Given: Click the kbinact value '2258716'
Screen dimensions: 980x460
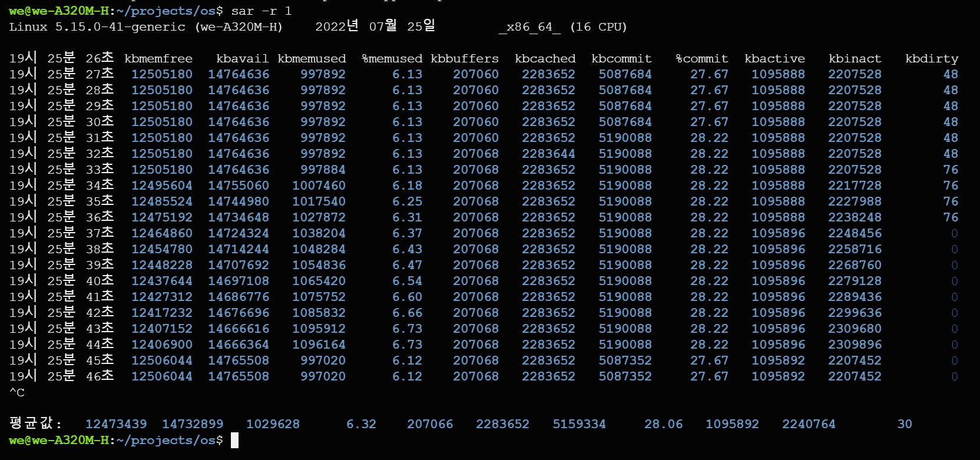Looking at the screenshot, I should pyautogui.click(x=855, y=250).
